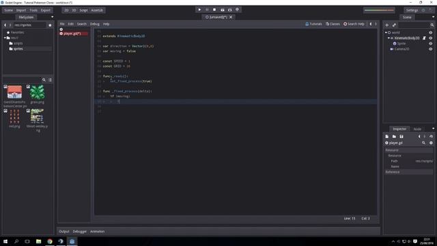The height and width of the screenshot is (246, 437).
Task: Go back in script editor history
Action: (x=371, y=24)
